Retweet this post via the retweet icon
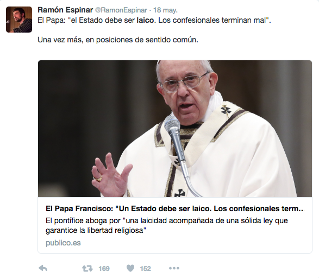The height and width of the screenshot is (278, 319). pos(87,268)
